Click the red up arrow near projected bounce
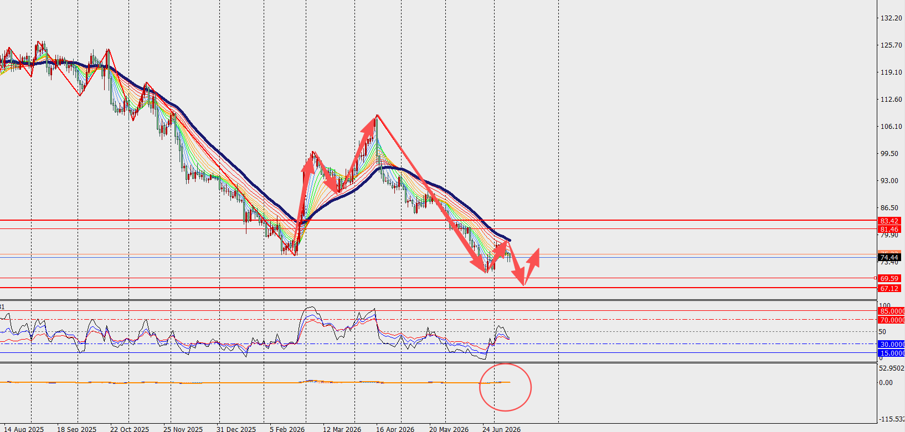The image size is (905, 432). coord(533,264)
